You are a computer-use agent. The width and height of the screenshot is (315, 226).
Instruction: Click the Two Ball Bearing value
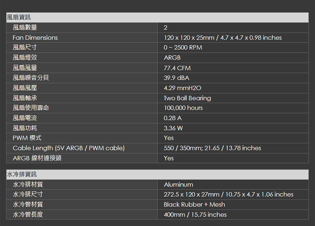[187, 98]
